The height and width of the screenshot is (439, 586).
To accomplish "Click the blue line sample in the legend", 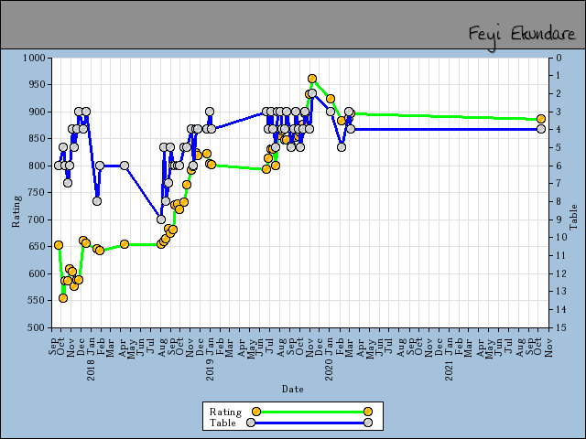I will pyautogui.click(x=309, y=423).
